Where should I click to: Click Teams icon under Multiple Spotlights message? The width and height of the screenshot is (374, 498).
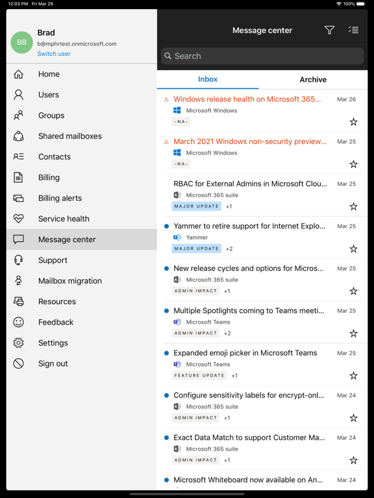[177, 322]
